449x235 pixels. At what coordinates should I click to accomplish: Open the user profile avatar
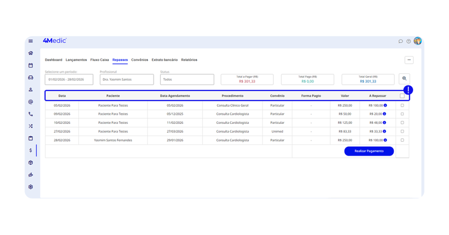pos(417,41)
